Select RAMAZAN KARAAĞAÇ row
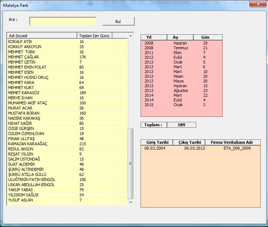This screenshot has width=268, height=227. click(67, 144)
